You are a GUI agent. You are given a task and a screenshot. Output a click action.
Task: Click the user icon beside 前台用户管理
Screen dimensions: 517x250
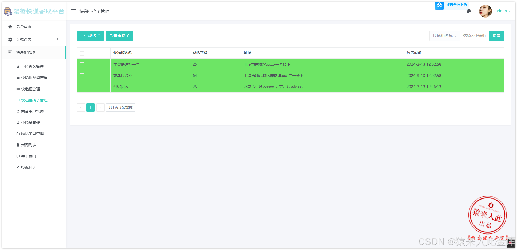(18, 111)
